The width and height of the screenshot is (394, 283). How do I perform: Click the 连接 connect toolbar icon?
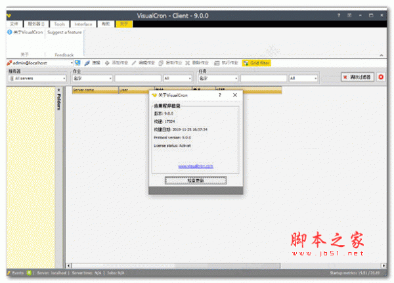(x=87, y=63)
